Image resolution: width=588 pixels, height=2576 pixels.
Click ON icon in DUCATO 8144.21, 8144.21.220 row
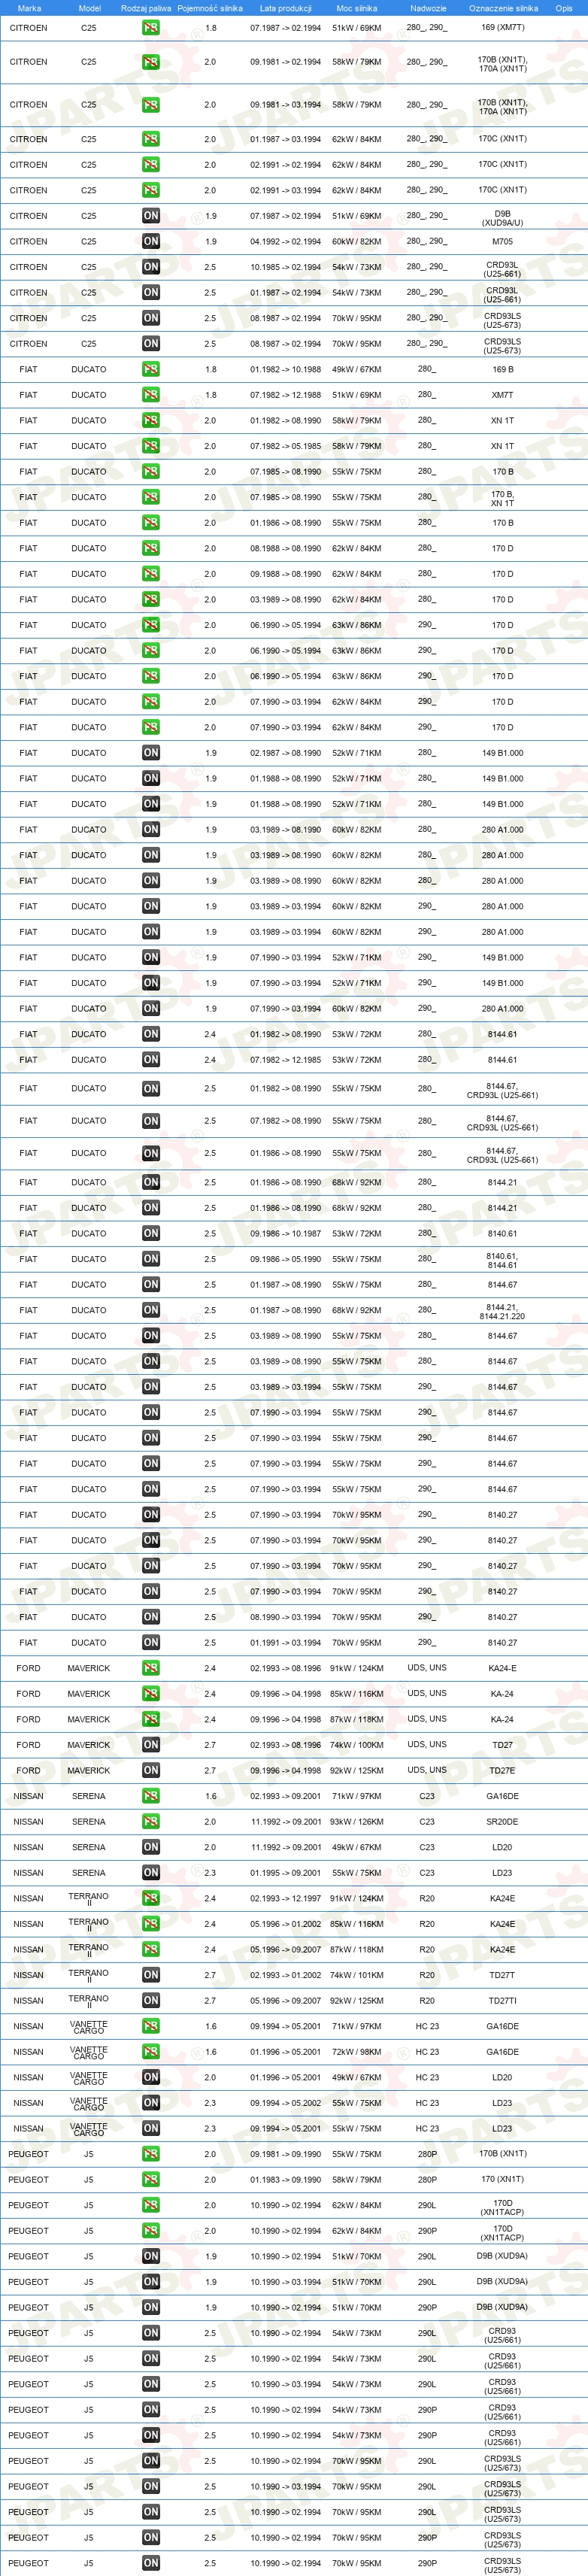[150, 1311]
